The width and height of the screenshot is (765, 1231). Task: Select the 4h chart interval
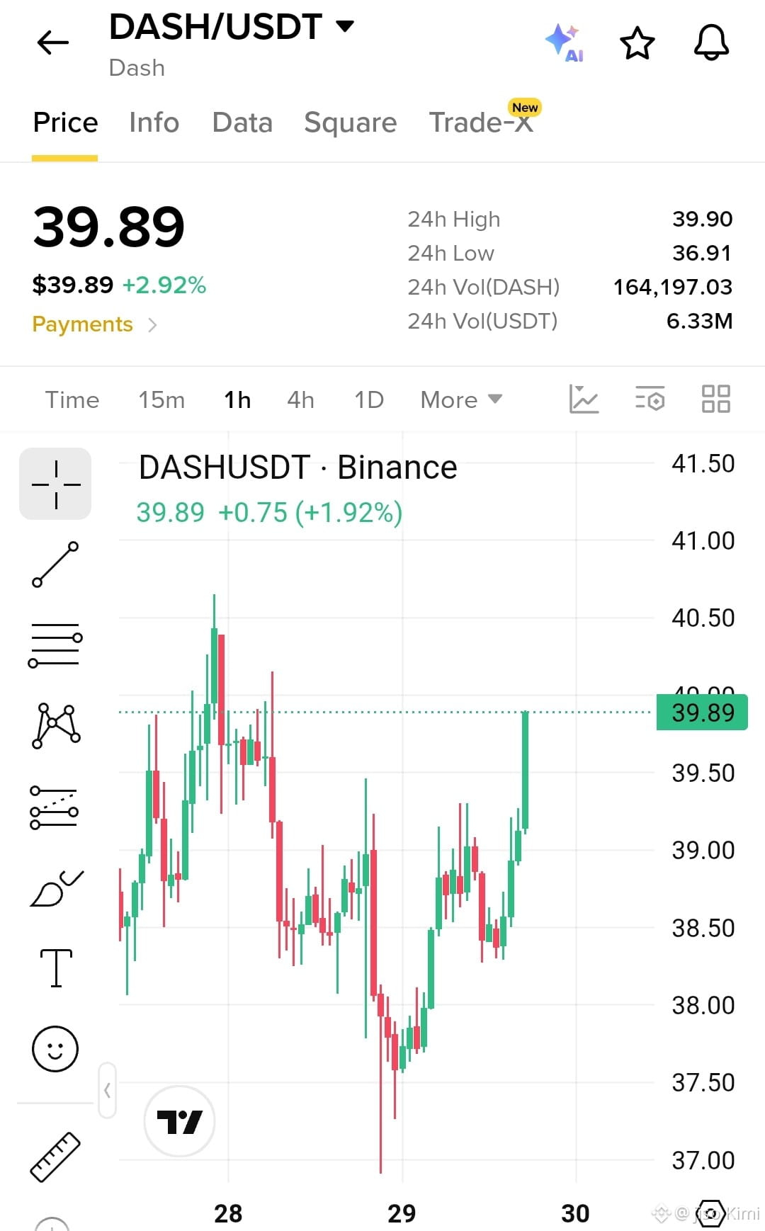300,399
